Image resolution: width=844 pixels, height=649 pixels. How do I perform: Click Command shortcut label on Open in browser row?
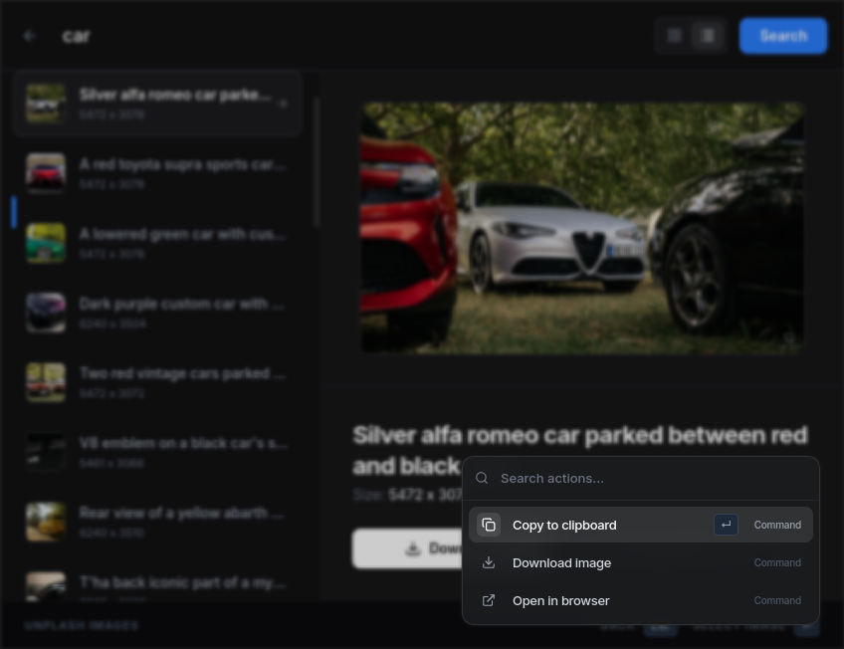(777, 600)
